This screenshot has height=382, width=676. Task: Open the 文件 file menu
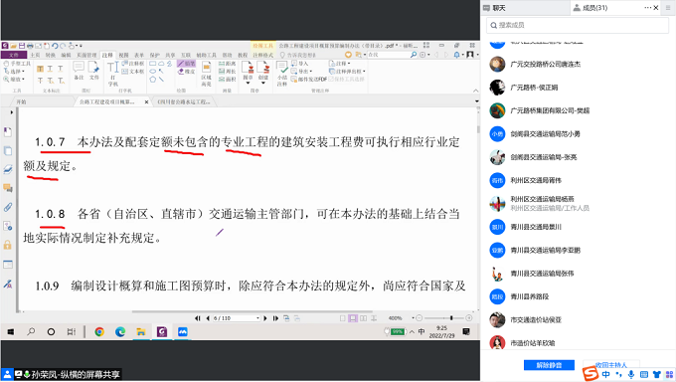click(x=14, y=55)
